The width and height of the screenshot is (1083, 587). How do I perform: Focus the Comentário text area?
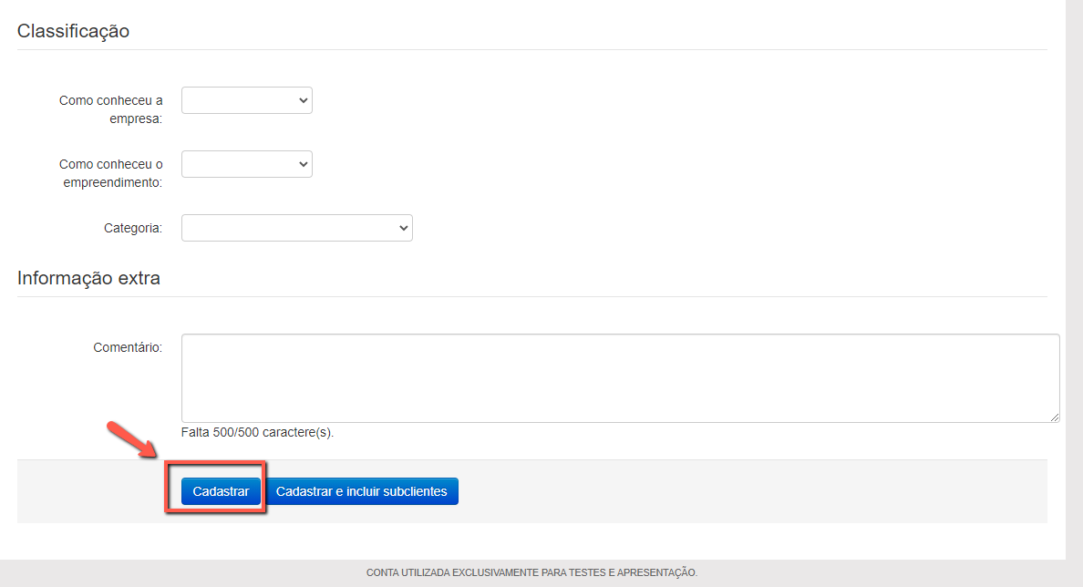620,377
